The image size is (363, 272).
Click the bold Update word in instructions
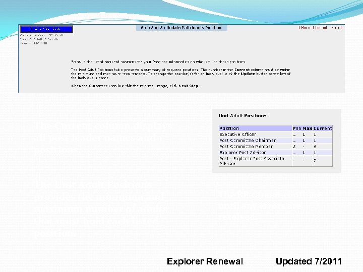248,74
